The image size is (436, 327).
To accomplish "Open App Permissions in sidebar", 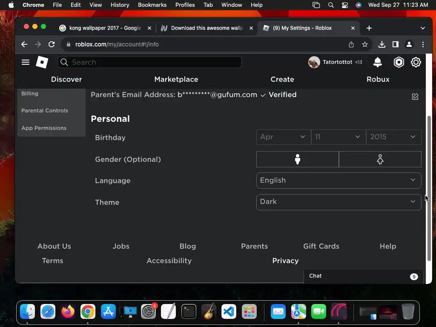I will pos(44,128).
